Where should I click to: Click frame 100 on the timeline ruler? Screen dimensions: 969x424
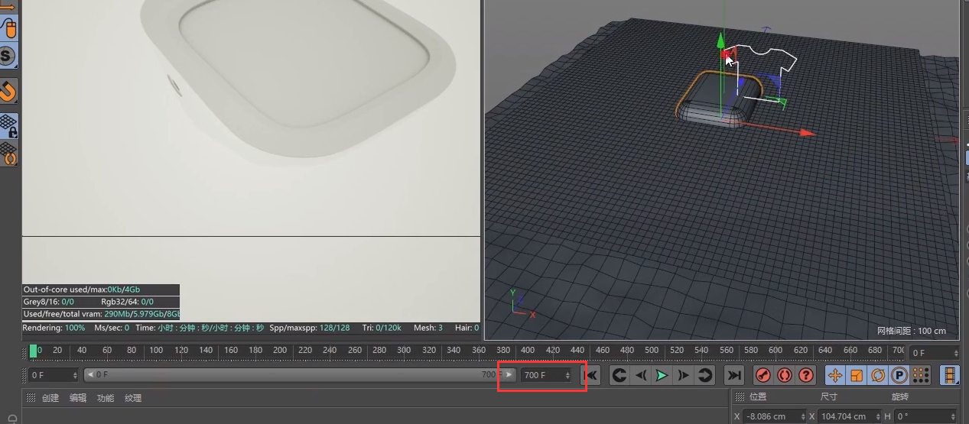156,351
